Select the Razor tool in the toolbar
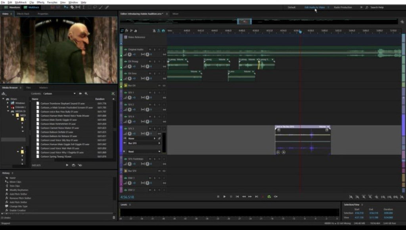The image size is (406, 230). coord(72,7)
